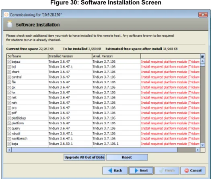Click install message in workbench row
Viewport: 212px width, 179px height.
(x=170, y=139)
